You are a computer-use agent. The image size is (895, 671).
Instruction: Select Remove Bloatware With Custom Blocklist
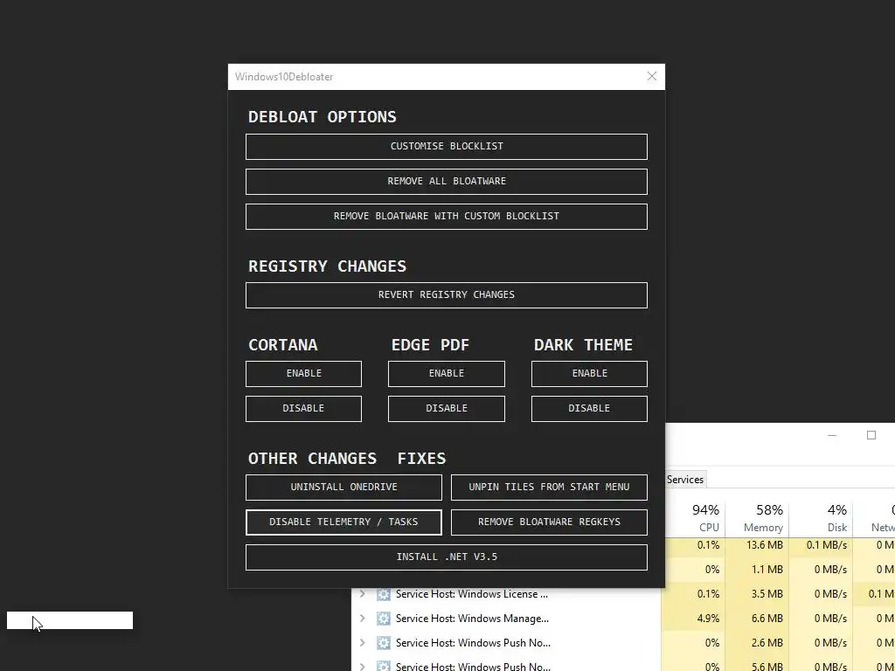[447, 217]
